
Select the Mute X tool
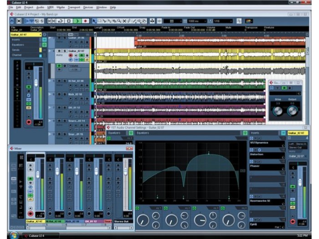tap(124, 21)
